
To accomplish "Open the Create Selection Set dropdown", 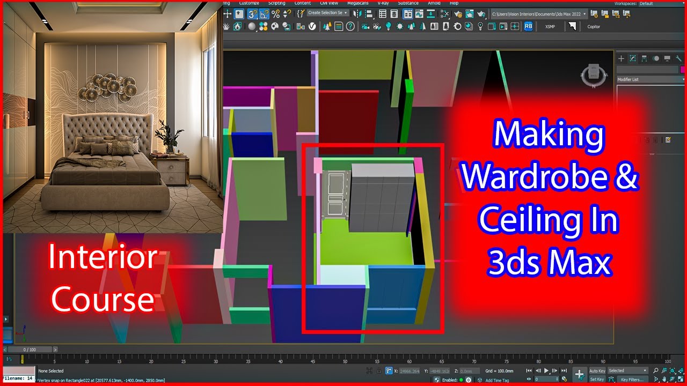I will 328,13.
